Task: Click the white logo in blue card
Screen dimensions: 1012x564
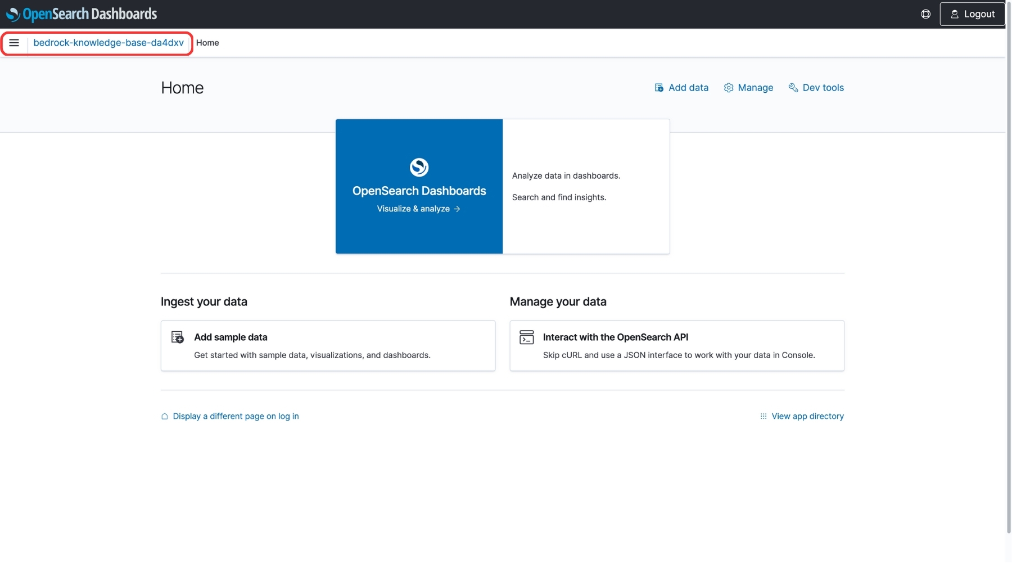Action: (419, 167)
